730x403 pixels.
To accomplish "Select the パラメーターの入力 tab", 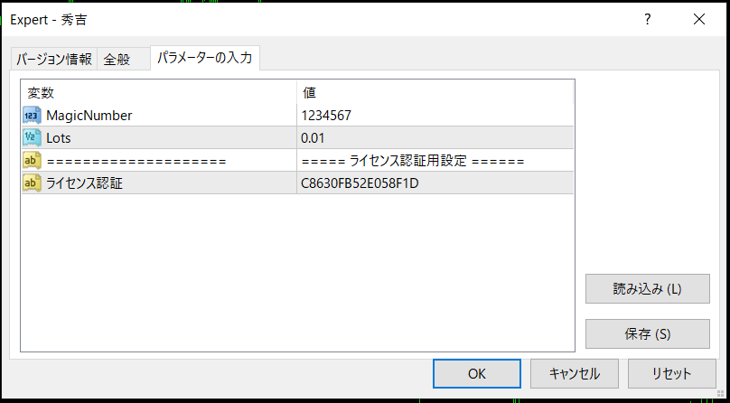I will pos(207,59).
